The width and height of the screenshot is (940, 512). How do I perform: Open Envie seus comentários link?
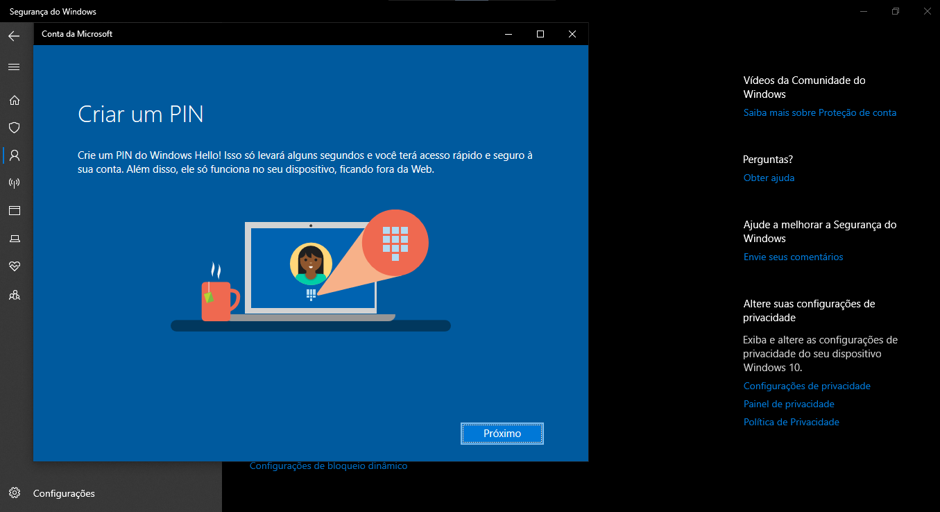(x=793, y=257)
